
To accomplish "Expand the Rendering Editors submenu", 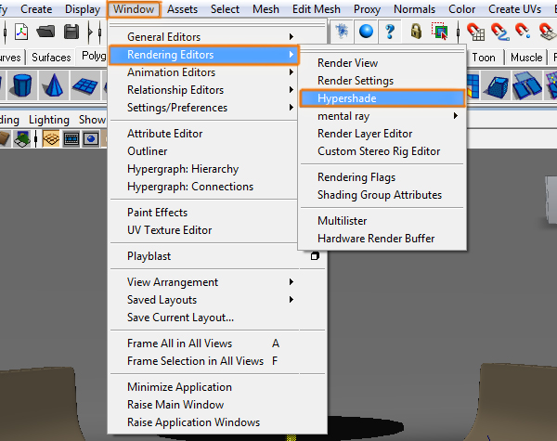I will [x=204, y=55].
